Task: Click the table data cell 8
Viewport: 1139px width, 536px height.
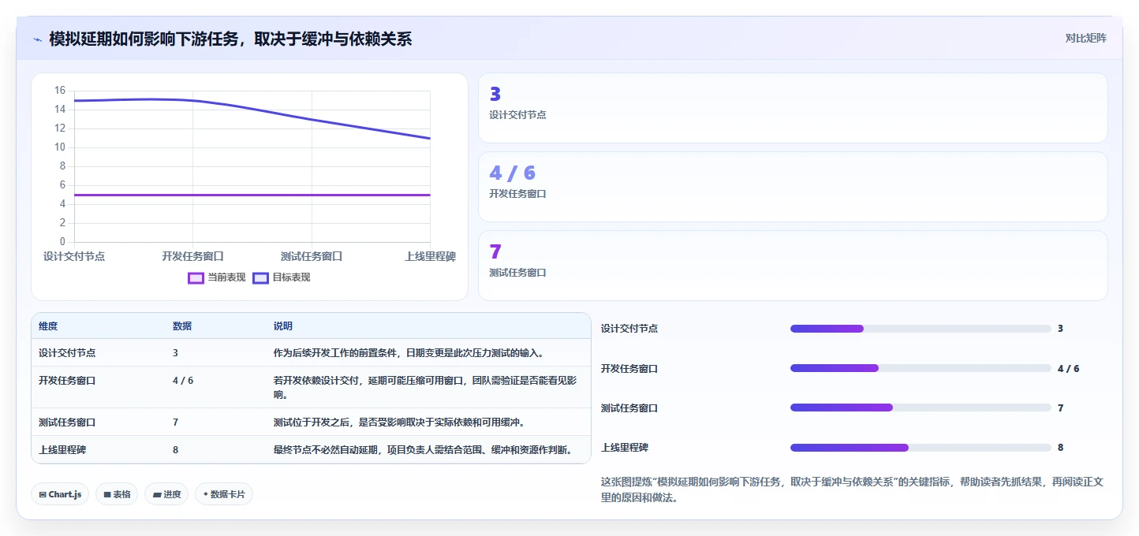Action: (175, 450)
